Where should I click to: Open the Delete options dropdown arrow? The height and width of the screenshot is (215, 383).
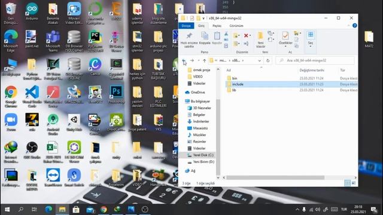250,36
